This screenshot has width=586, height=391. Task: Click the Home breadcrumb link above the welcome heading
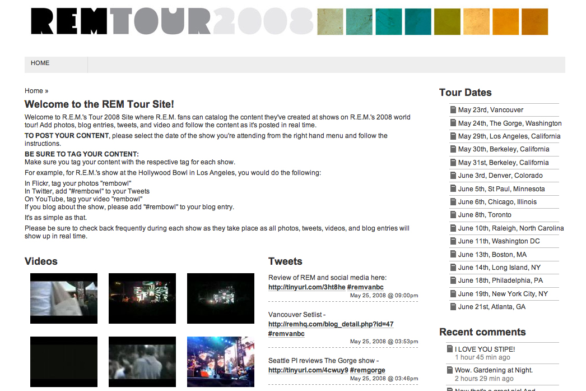[x=34, y=90]
